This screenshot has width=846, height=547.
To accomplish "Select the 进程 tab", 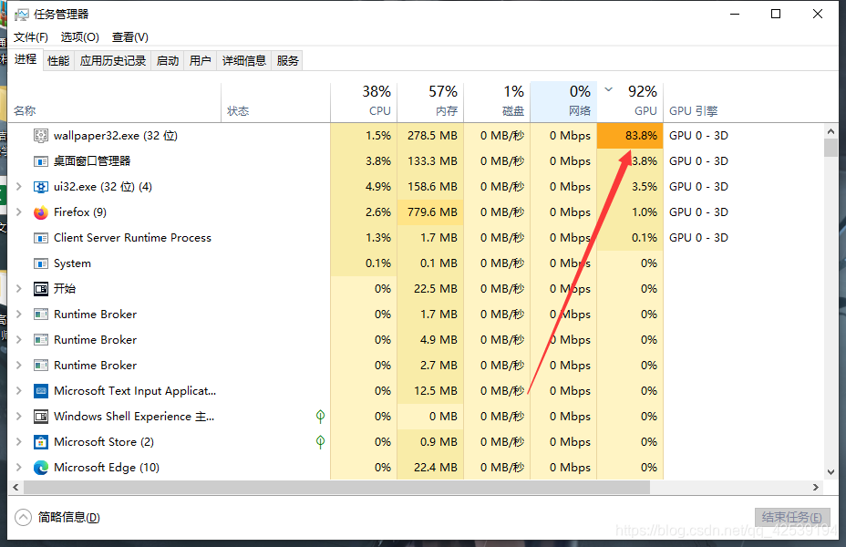I will tap(26, 59).
